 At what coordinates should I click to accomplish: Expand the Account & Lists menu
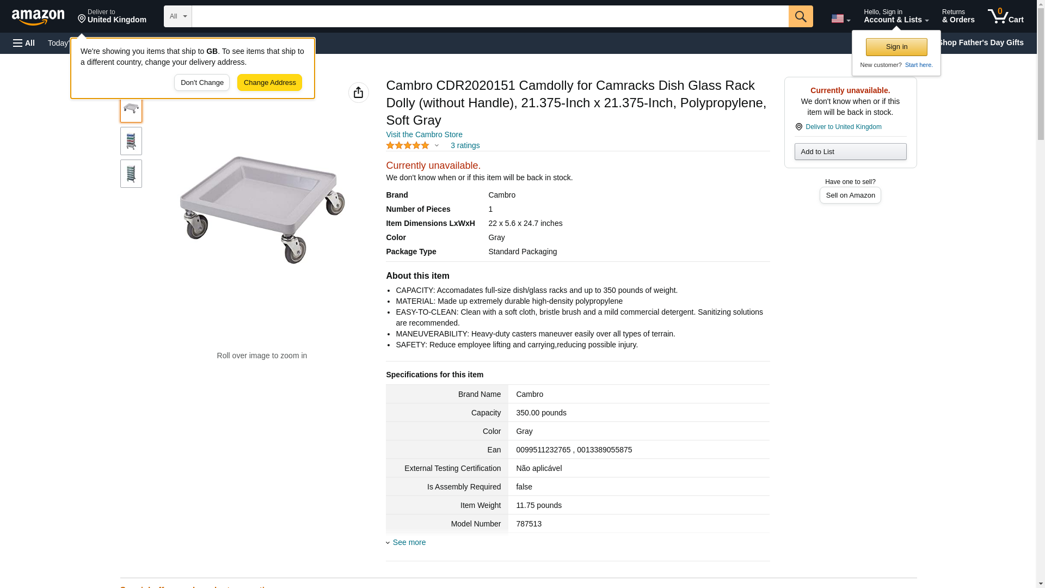pyautogui.click(x=896, y=16)
